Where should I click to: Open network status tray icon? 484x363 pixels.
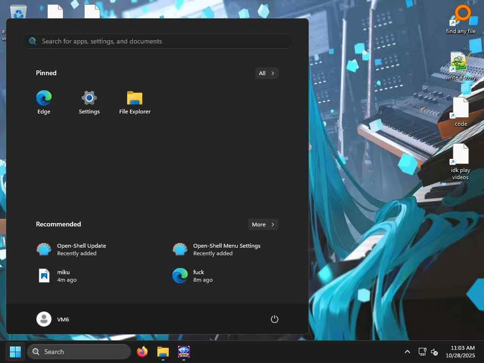[422, 352]
